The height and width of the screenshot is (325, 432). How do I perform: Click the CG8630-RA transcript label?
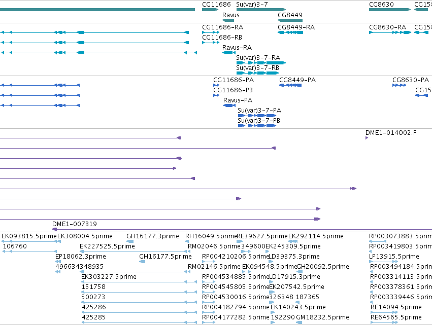coord(388,27)
